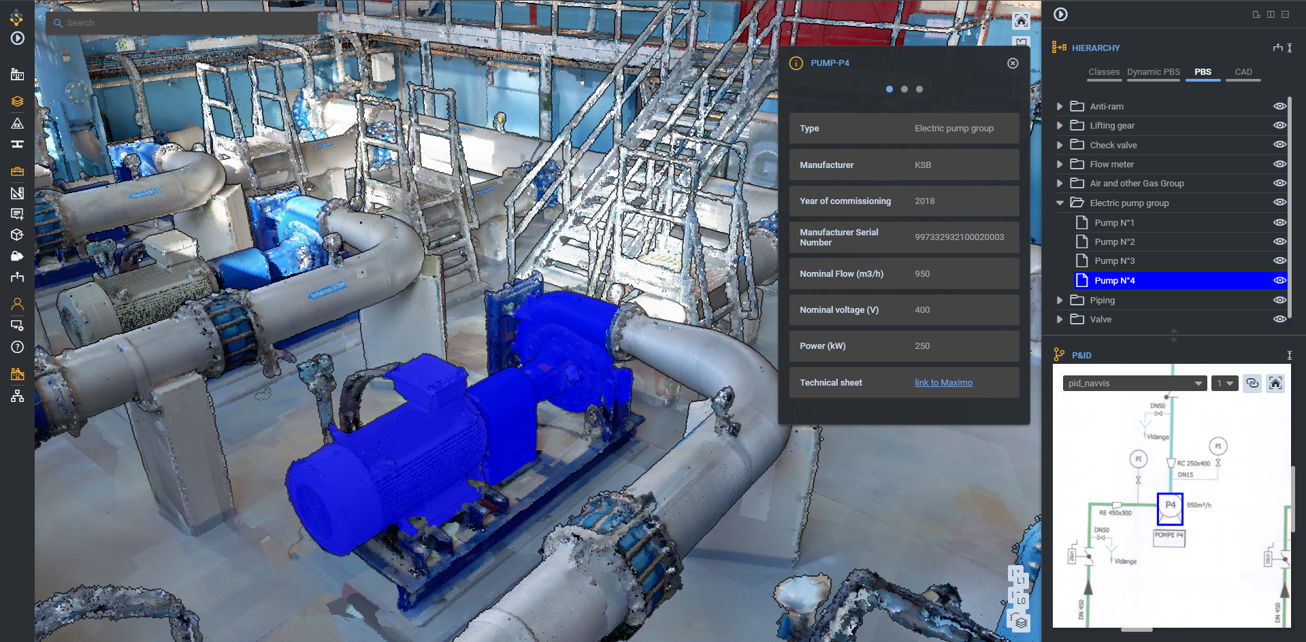The image size is (1306, 642).
Task: Open the orange layers icon in sidebar
Action: [17, 101]
